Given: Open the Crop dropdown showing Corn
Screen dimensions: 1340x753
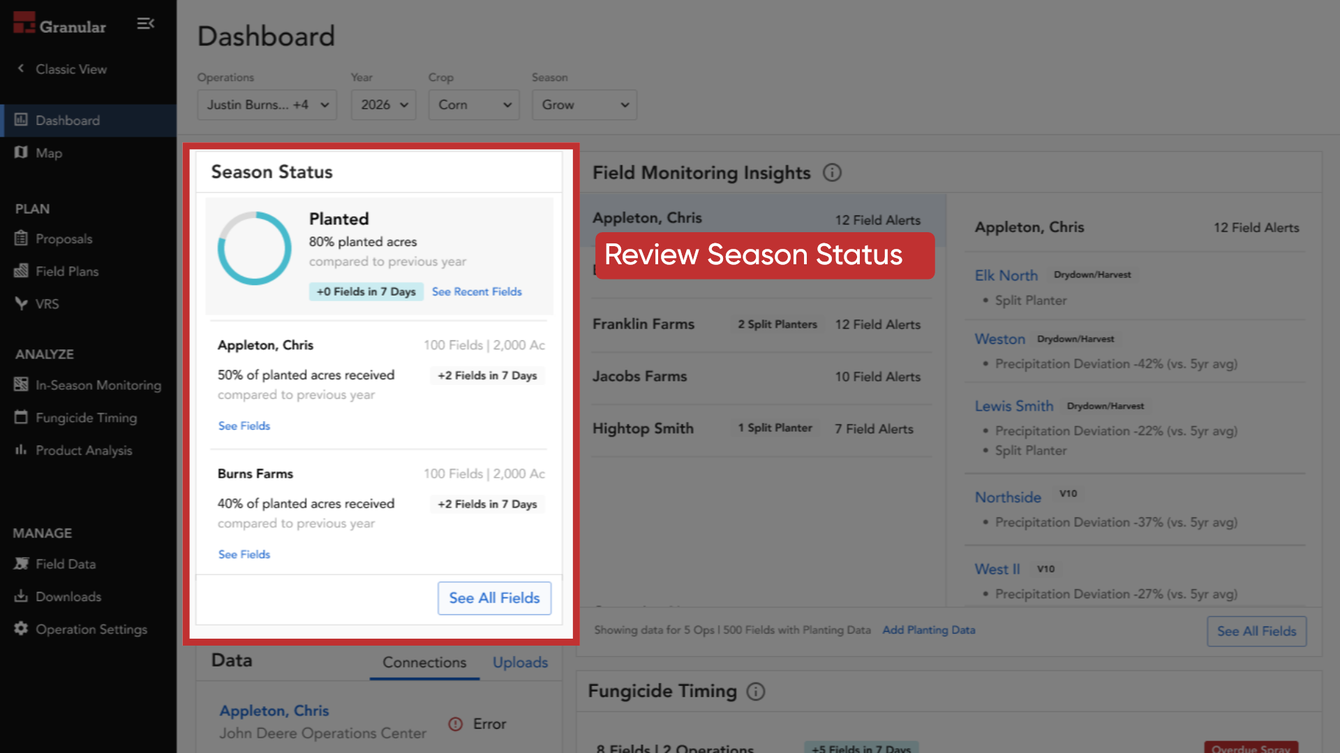Looking at the screenshot, I should (474, 105).
